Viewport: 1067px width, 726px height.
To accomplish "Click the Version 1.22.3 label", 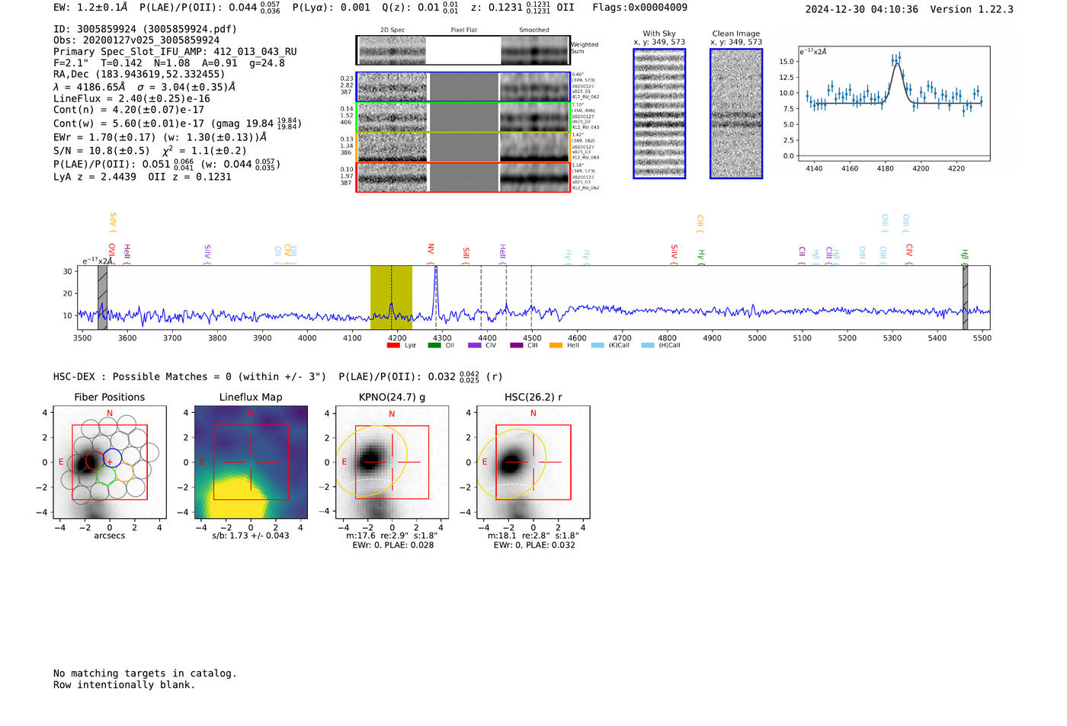I will coord(972,9).
